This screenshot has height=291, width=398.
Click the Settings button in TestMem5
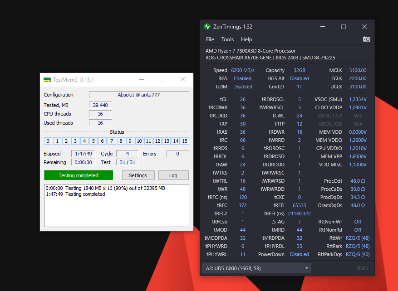tap(138, 175)
